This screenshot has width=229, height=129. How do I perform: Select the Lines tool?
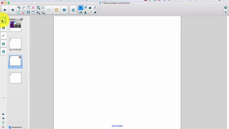coord(90,13)
